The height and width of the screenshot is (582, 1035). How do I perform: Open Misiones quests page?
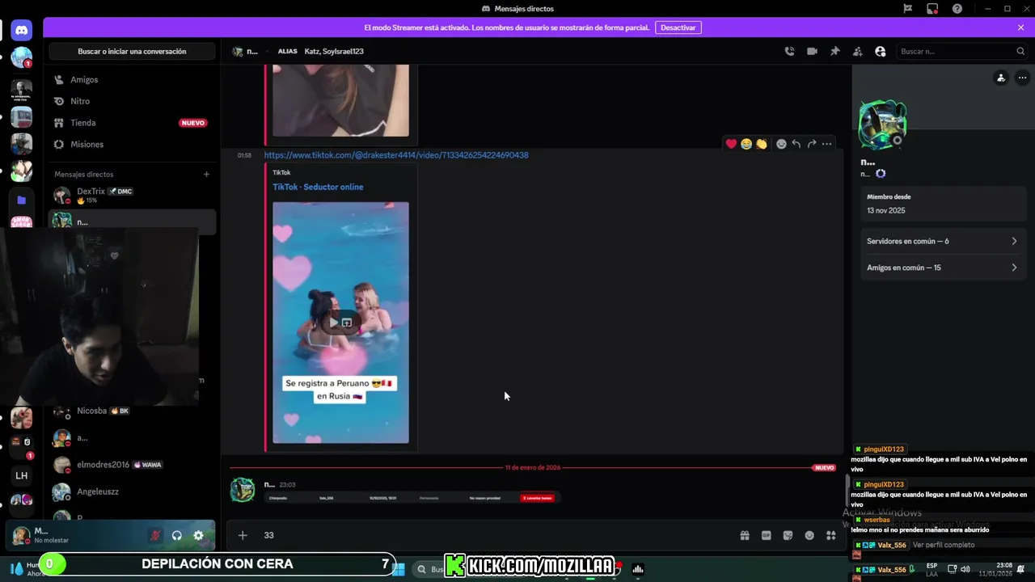(132, 144)
